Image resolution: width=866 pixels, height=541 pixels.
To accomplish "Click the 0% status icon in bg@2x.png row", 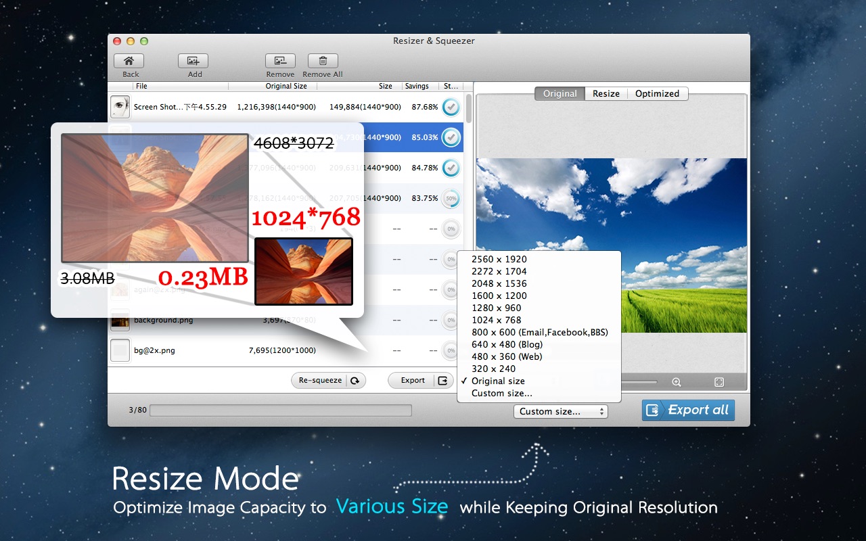I will [451, 350].
